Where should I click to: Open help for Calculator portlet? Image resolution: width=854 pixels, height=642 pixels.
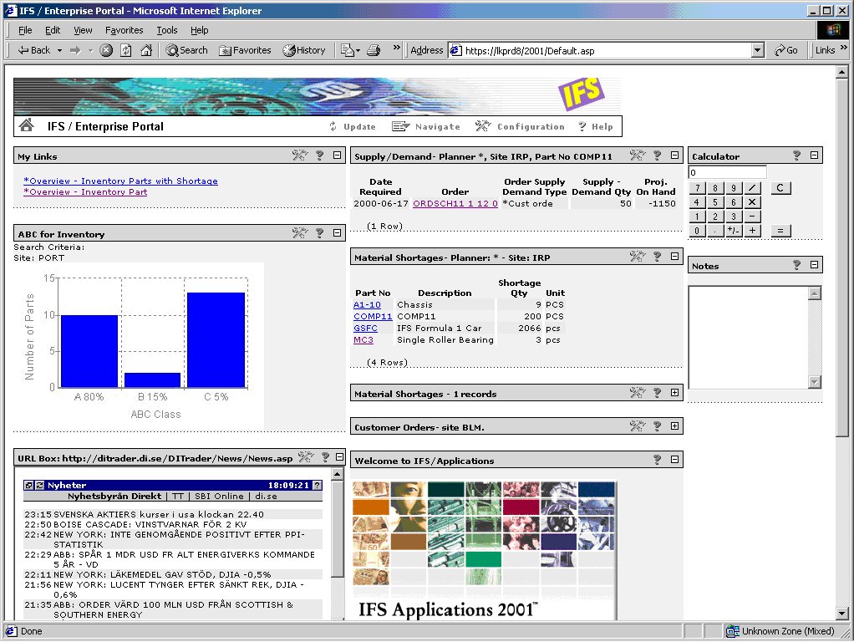(x=797, y=155)
